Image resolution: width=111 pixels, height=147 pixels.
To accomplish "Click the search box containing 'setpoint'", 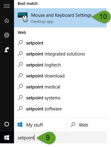I will pos(60,138).
